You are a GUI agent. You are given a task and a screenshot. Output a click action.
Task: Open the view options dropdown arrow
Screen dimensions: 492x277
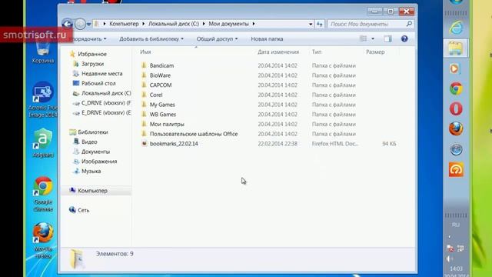tap(373, 38)
